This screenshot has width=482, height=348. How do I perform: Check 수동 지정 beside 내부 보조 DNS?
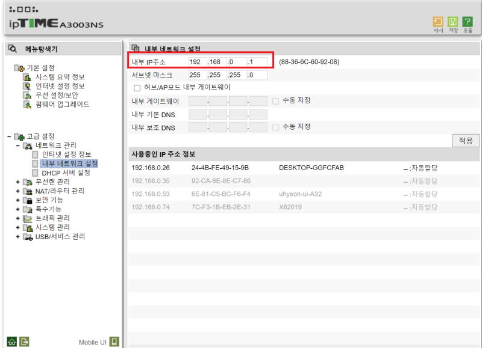click(x=275, y=127)
